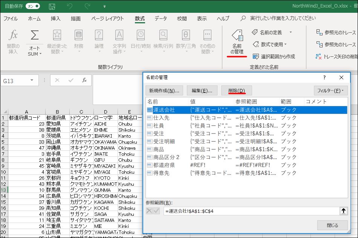The width and height of the screenshot is (358, 238).
Task: Click 参照先のトレース
Action: [x=336, y=44]
